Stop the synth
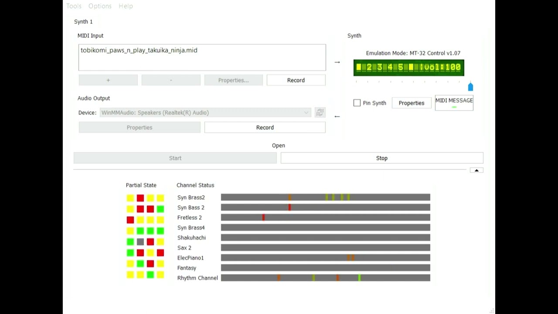The height and width of the screenshot is (314, 558). (382, 158)
